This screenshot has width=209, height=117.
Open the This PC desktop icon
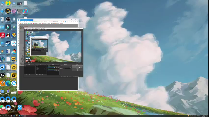(2, 3)
